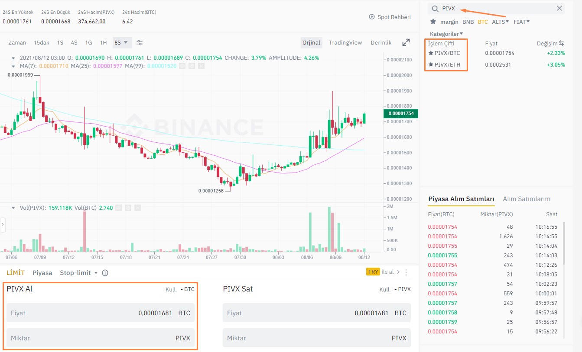This screenshot has height=352, width=582.
Task: Clear the PIVX search with the X button
Action: 559,8
